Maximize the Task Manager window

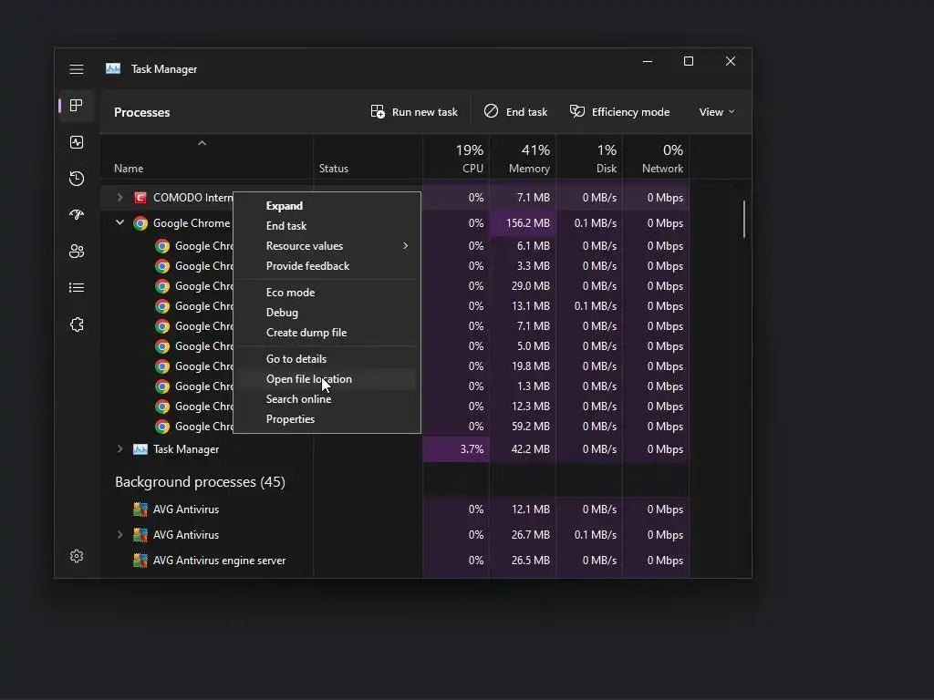pos(689,61)
